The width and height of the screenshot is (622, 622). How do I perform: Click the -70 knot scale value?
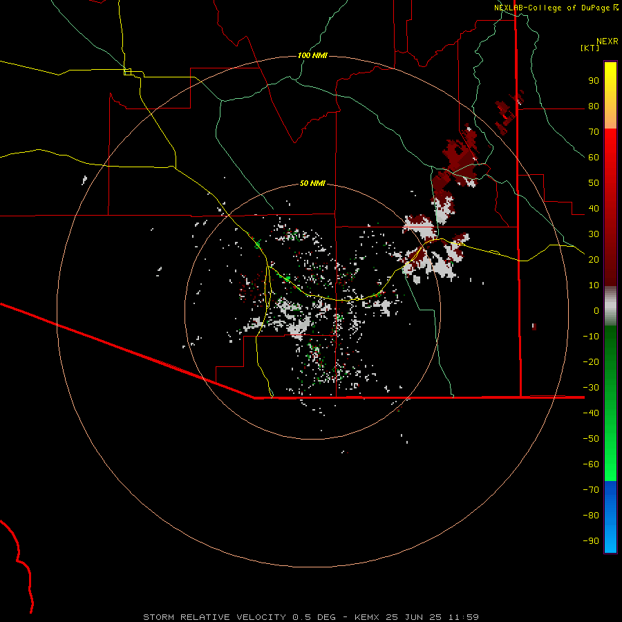[x=591, y=489]
